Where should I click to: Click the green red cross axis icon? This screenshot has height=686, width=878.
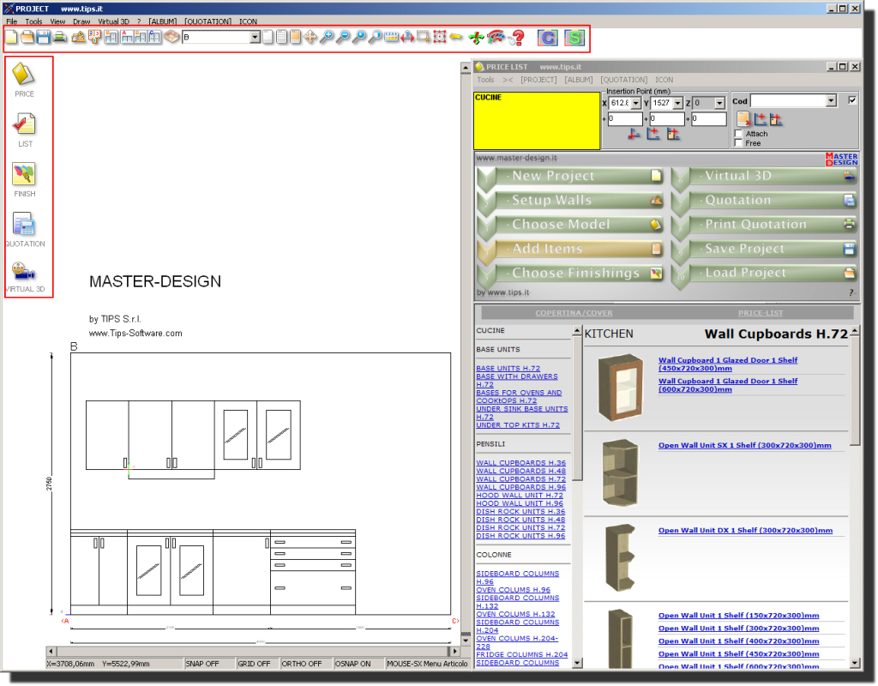click(x=476, y=38)
